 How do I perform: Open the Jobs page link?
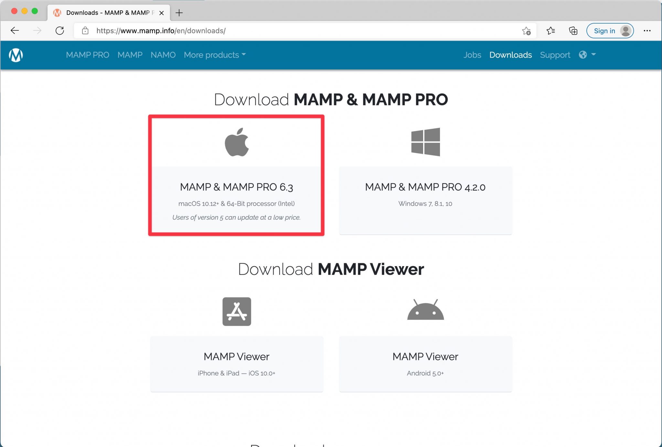pos(472,55)
